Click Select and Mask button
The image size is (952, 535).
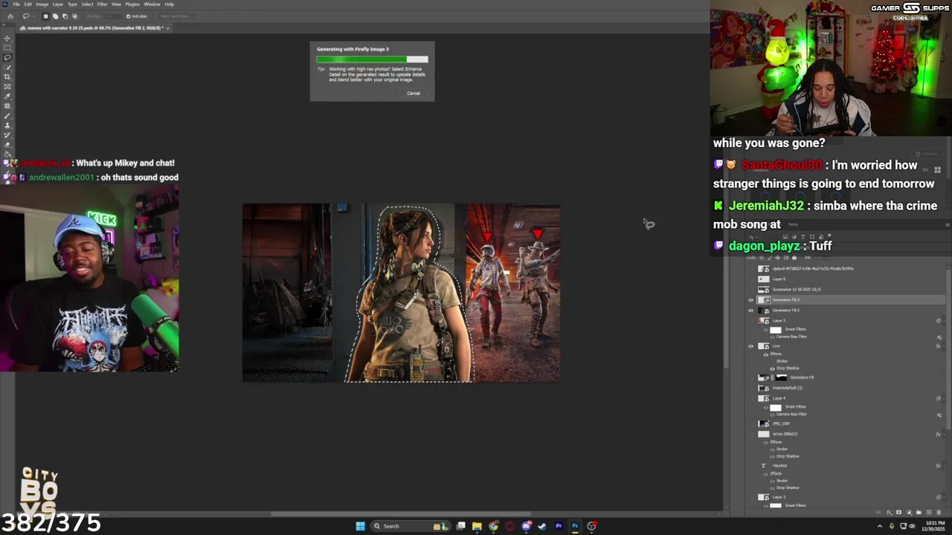click(176, 16)
